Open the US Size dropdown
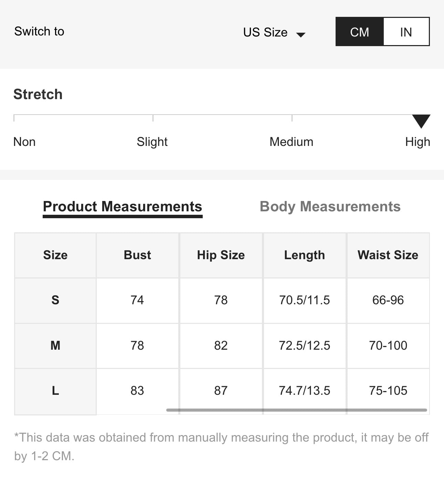Image resolution: width=444 pixels, height=486 pixels. tap(265, 32)
